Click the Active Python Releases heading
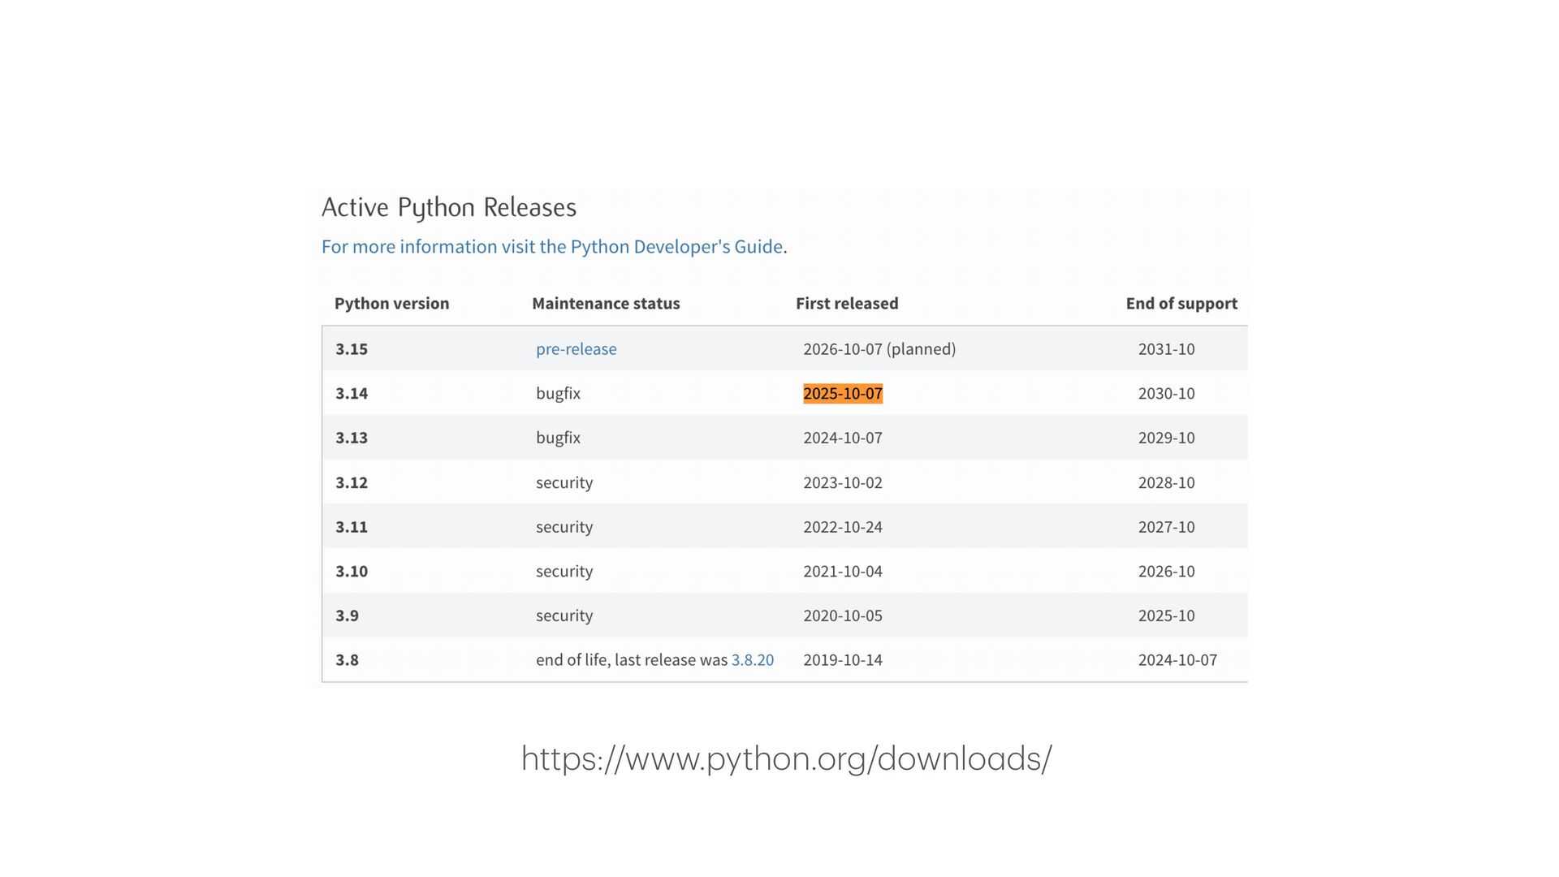Image resolution: width=1559 pixels, height=877 pixels. (x=448, y=208)
